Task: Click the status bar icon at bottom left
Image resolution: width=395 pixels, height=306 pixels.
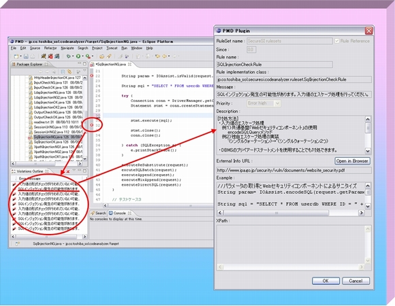Action: tap(18, 243)
